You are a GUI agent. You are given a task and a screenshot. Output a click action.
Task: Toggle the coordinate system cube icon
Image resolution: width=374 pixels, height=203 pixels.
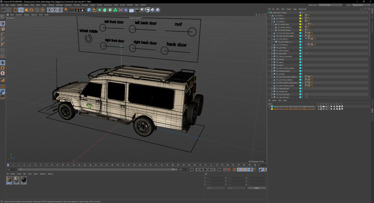coord(65,10)
